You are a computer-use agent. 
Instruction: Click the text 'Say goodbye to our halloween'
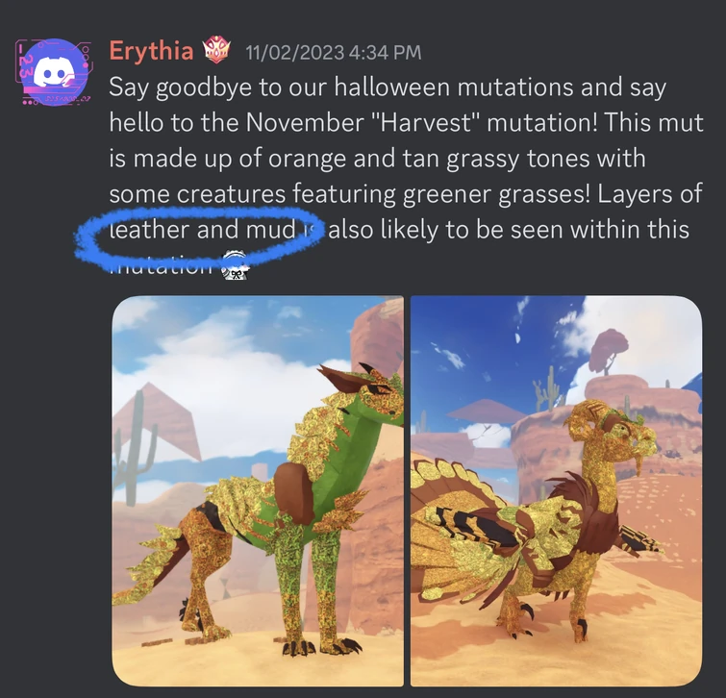click(279, 87)
